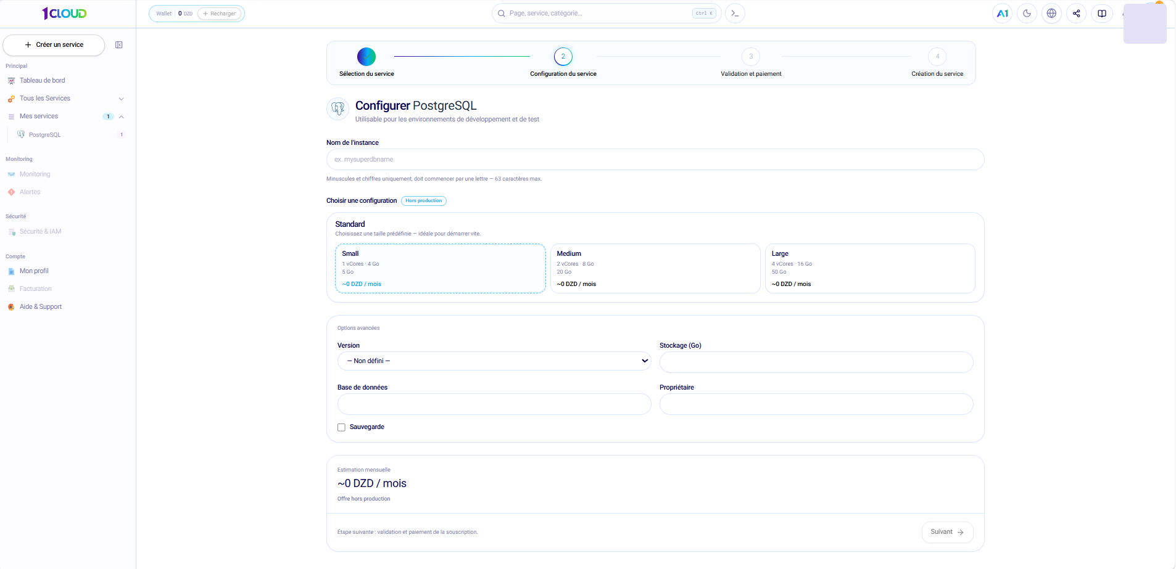The height and width of the screenshot is (569, 1176).
Task: Click Créer un service button
Action: pos(54,45)
